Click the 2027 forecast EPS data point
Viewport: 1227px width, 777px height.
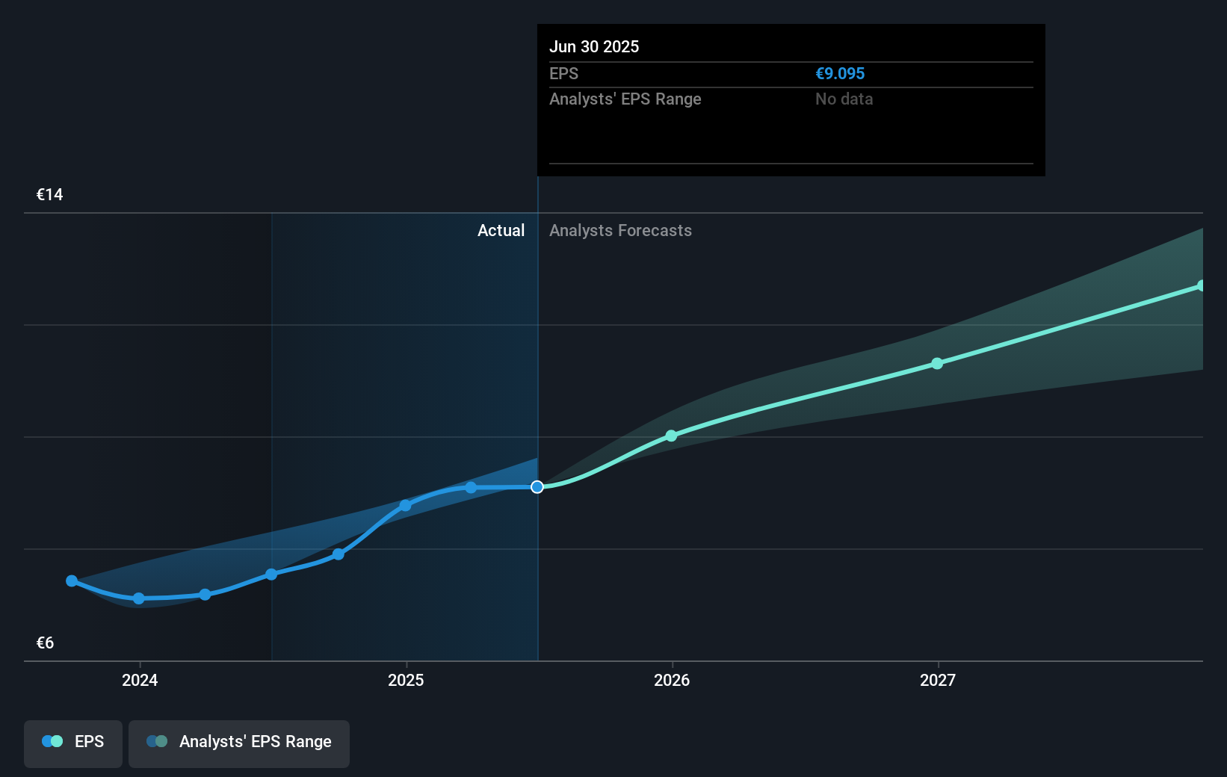pos(938,363)
